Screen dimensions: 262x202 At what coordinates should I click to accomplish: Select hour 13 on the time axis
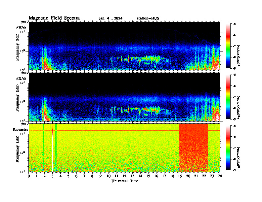pos(132,176)
